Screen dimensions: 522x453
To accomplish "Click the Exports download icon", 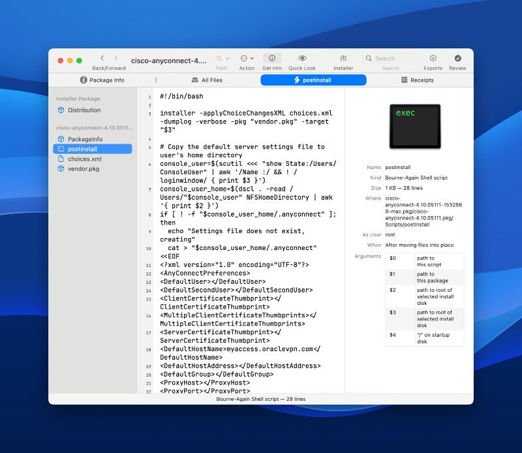I will 433,58.
